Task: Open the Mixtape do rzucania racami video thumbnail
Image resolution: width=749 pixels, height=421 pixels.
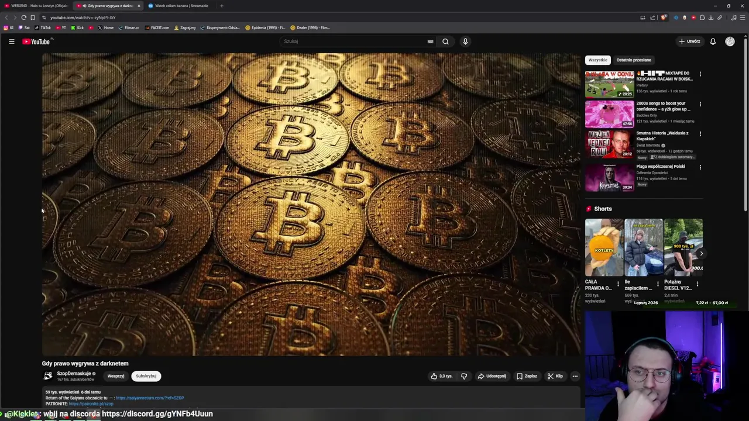Action: (609, 84)
